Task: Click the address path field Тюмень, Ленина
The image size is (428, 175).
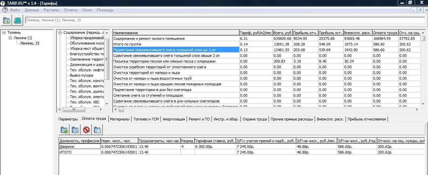Action: point(224,20)
